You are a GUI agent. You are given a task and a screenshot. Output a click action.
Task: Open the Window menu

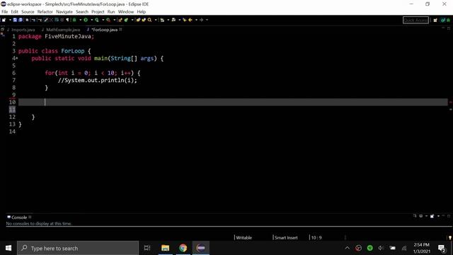[126, 12]
